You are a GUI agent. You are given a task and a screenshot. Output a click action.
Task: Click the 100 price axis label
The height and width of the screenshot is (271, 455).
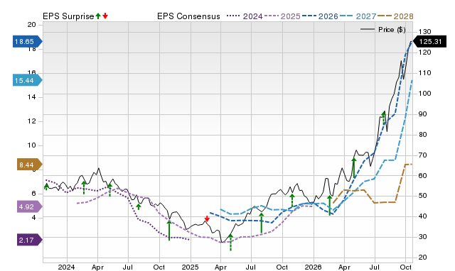pyautogui.click(x=425, y=94)
